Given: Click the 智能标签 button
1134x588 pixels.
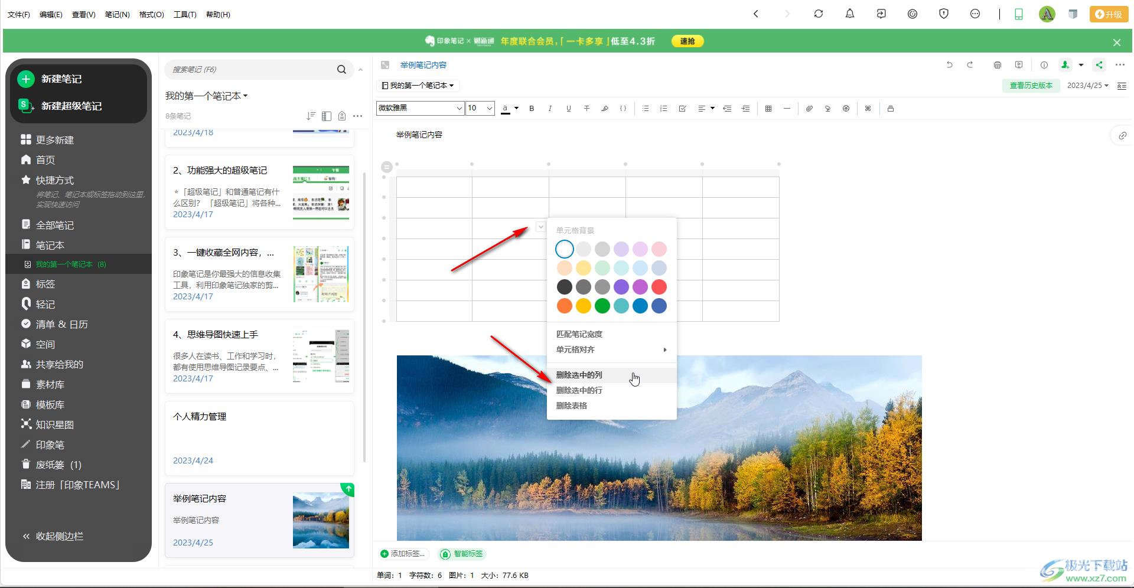Looking at the screenshot, I should point(462,554).
